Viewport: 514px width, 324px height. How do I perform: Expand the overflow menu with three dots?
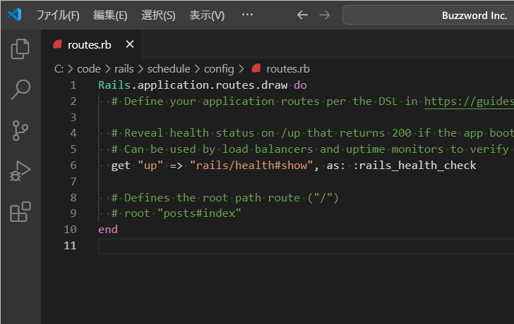(x=247, y=14)
